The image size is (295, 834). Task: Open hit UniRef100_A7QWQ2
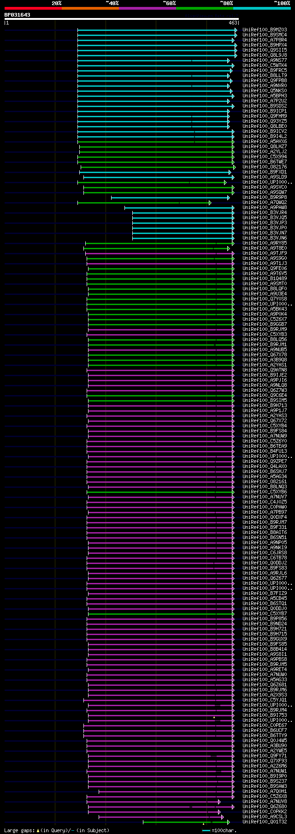[x=265, y=202]
